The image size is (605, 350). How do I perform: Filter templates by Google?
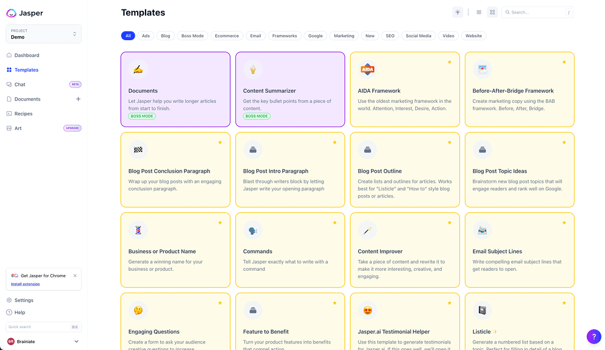[315, 36]
